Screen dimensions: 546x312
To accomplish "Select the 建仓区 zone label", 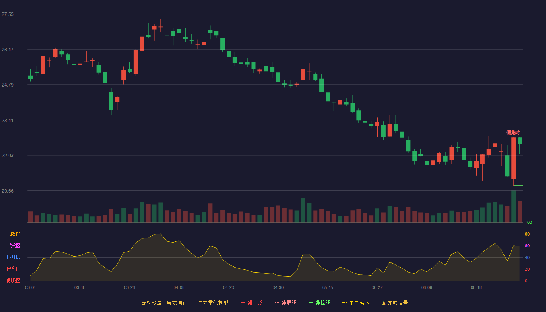I will [13, 269].
